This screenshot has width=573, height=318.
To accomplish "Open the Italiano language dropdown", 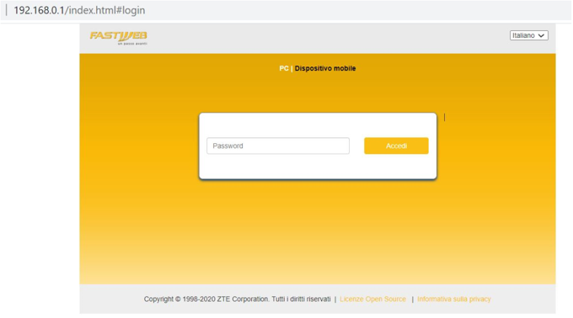I will (529, 35).
